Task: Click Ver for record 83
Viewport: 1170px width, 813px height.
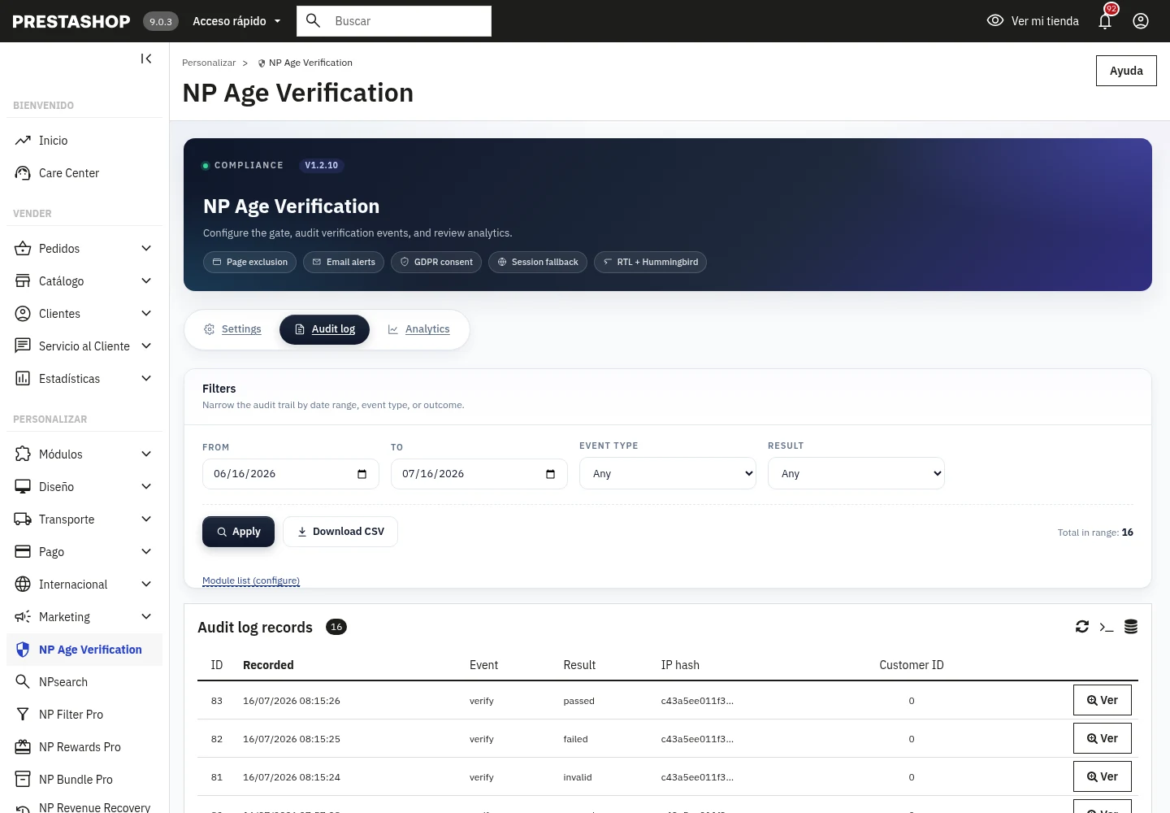Action: [1103, 700]
